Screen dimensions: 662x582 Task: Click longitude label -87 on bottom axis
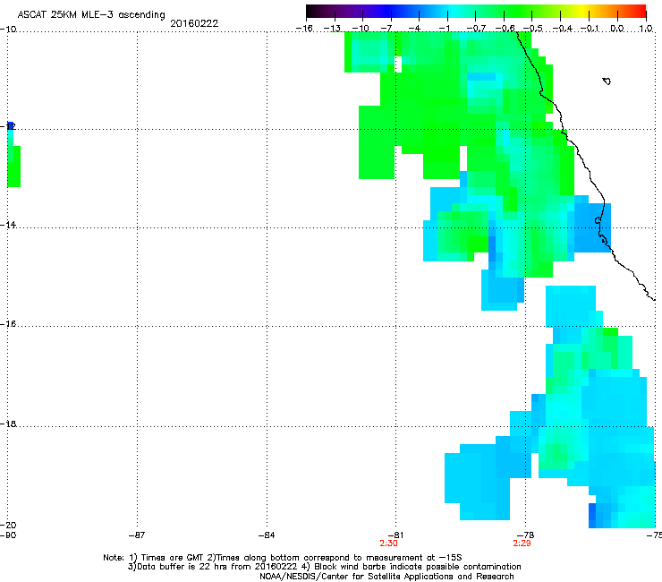click(x=137, y=535)
